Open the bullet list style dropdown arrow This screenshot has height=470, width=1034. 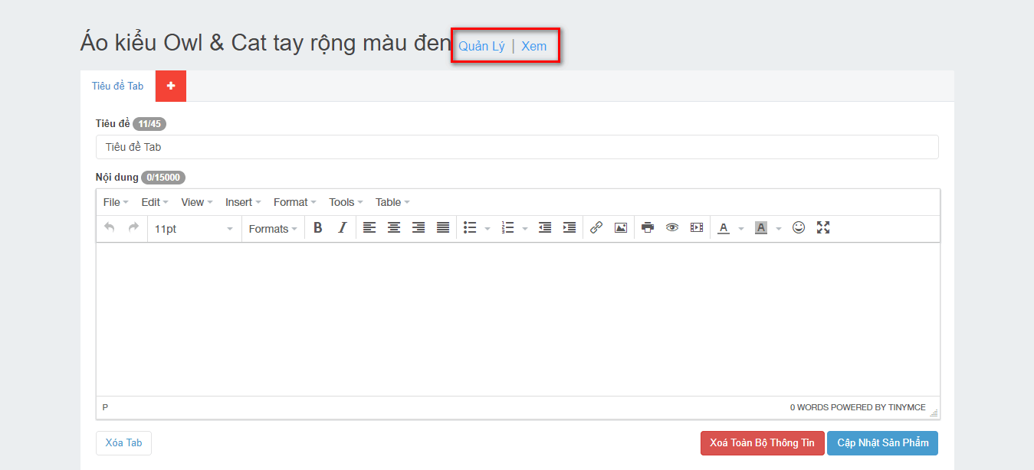click(487, 229)
